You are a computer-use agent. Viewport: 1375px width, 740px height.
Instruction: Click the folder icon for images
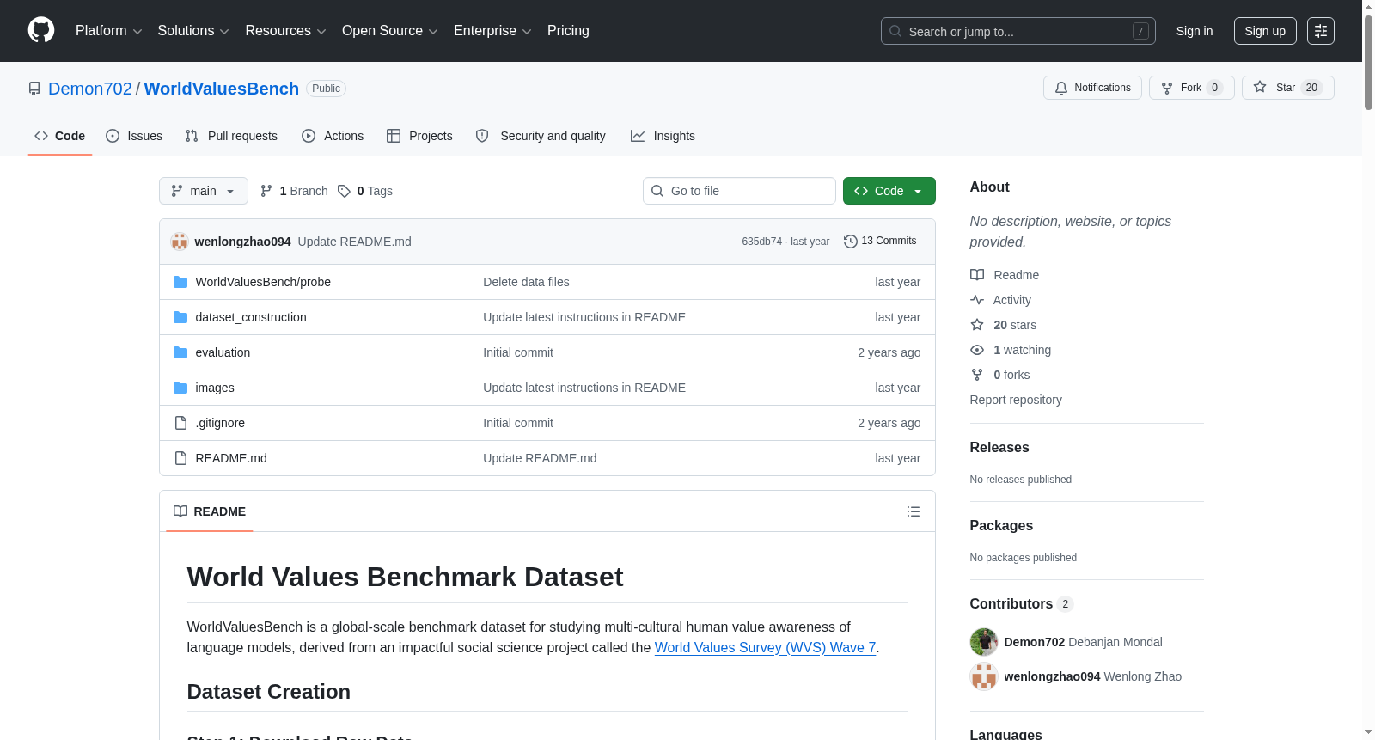click(x=180, y=388)
